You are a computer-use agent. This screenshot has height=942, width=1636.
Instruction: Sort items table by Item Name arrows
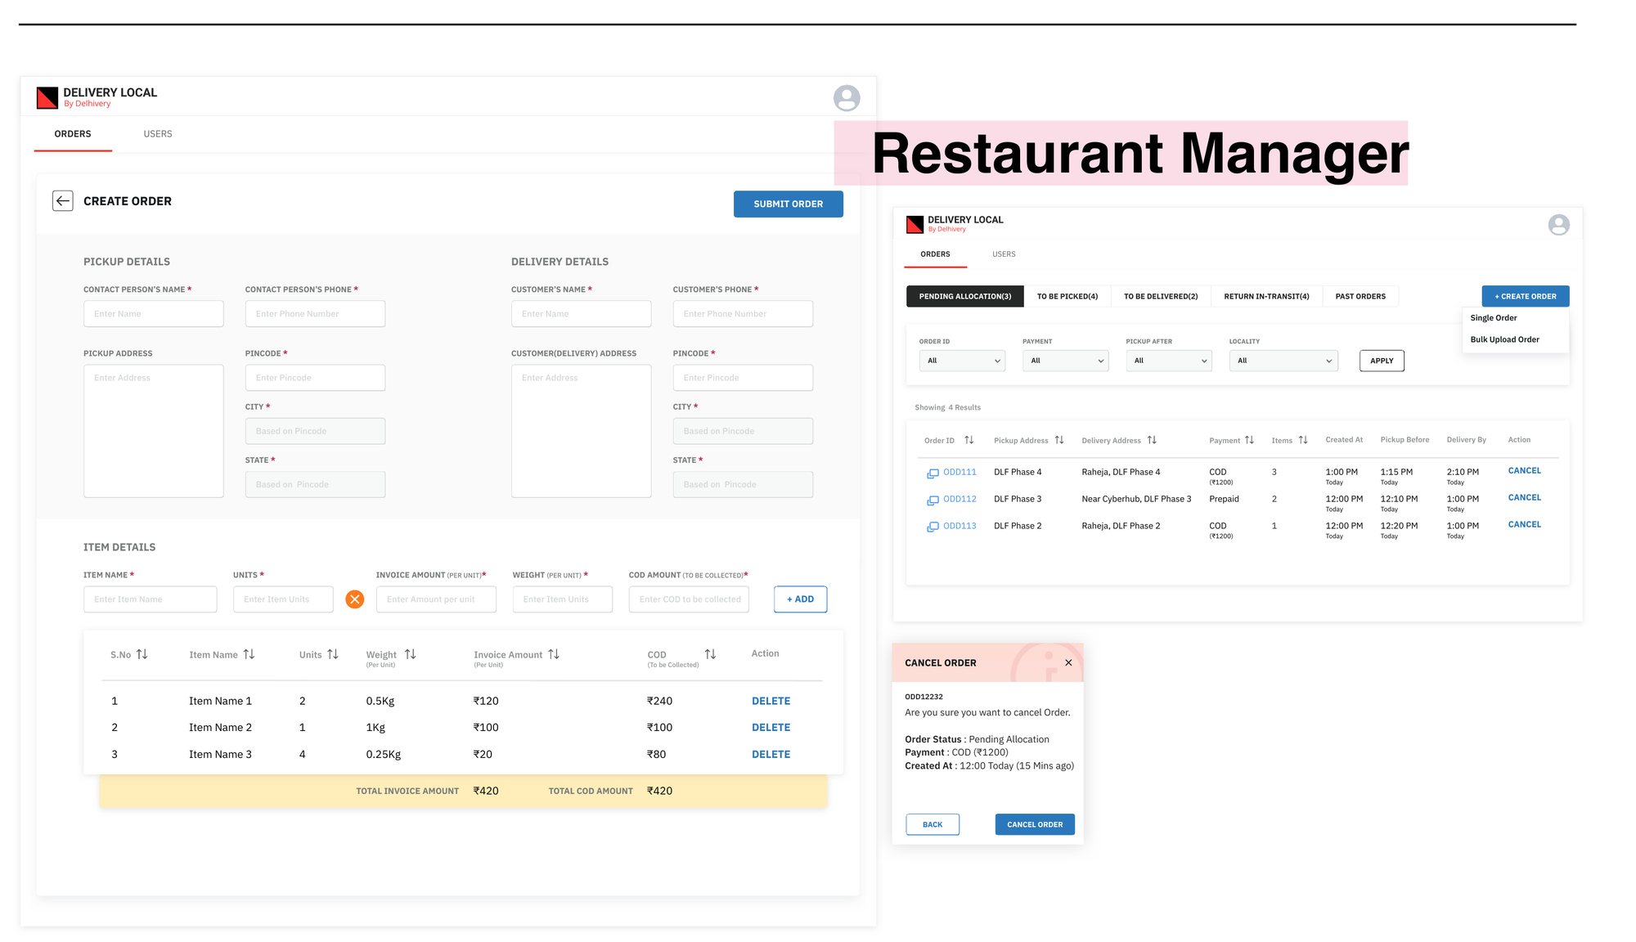tap(249, 654)
